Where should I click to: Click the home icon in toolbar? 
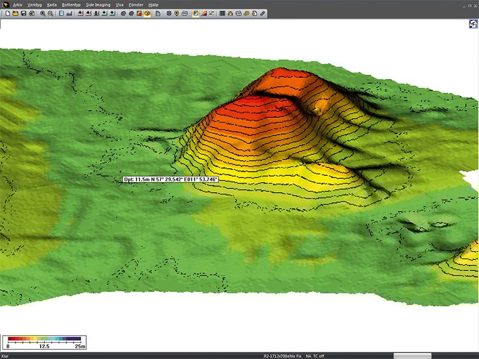click(x=231, y=13)
